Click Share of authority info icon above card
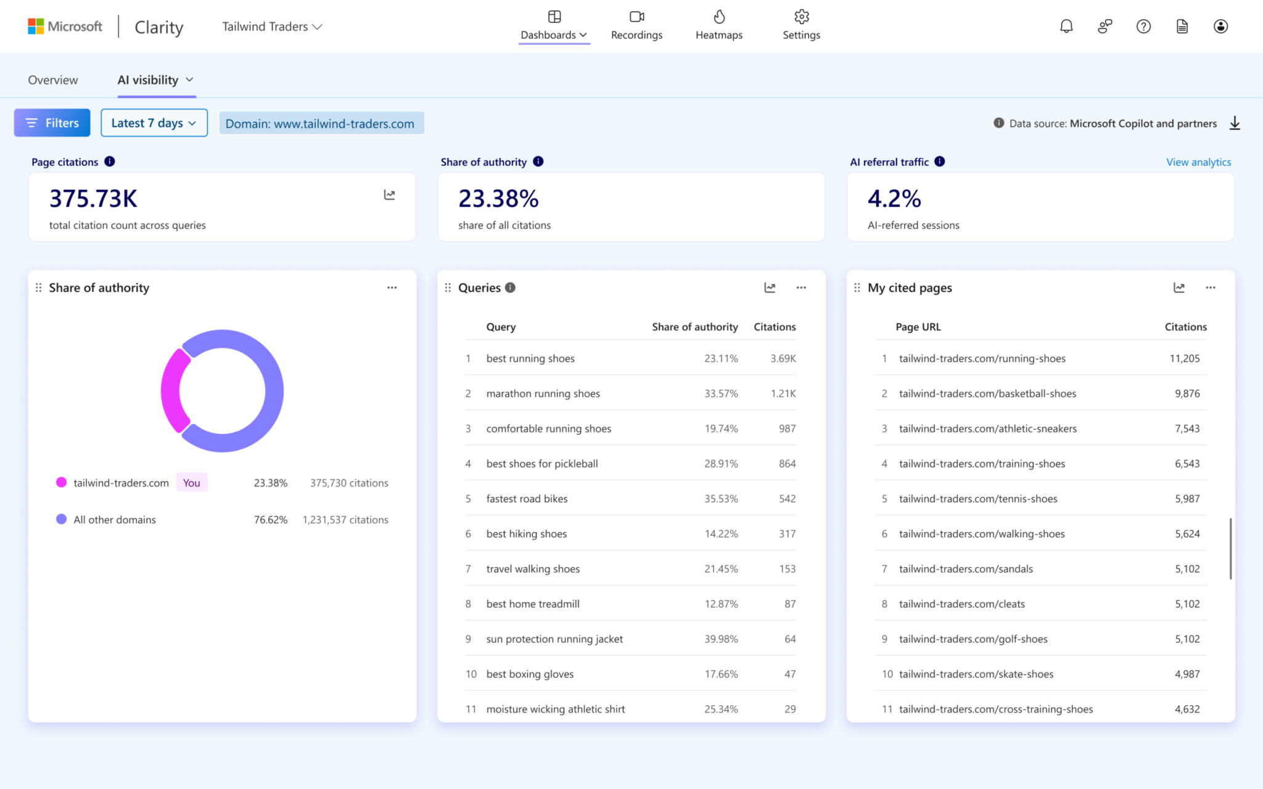This screenshot has height=789, width=1263. [x=538, y=161]
